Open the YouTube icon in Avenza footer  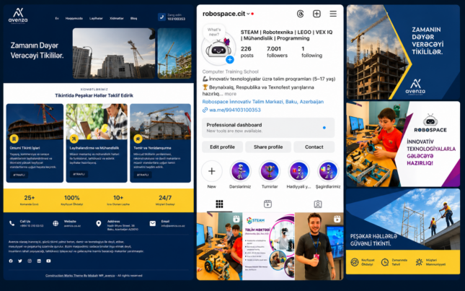click(48, 261)
